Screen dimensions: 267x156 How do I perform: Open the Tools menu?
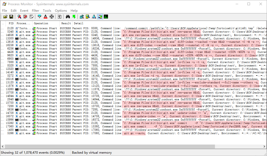[47, 10]
